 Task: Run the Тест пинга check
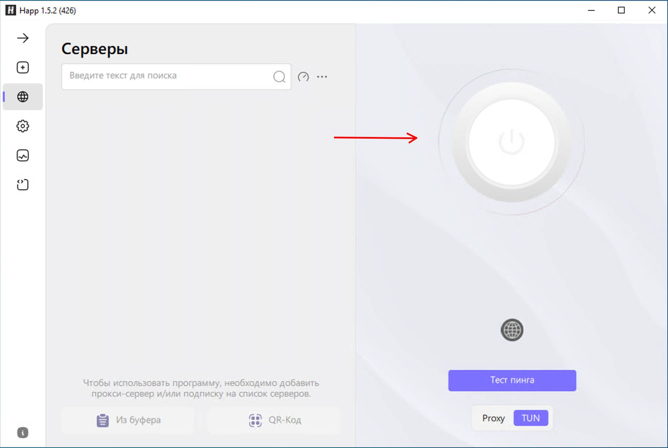click(512, 380)
